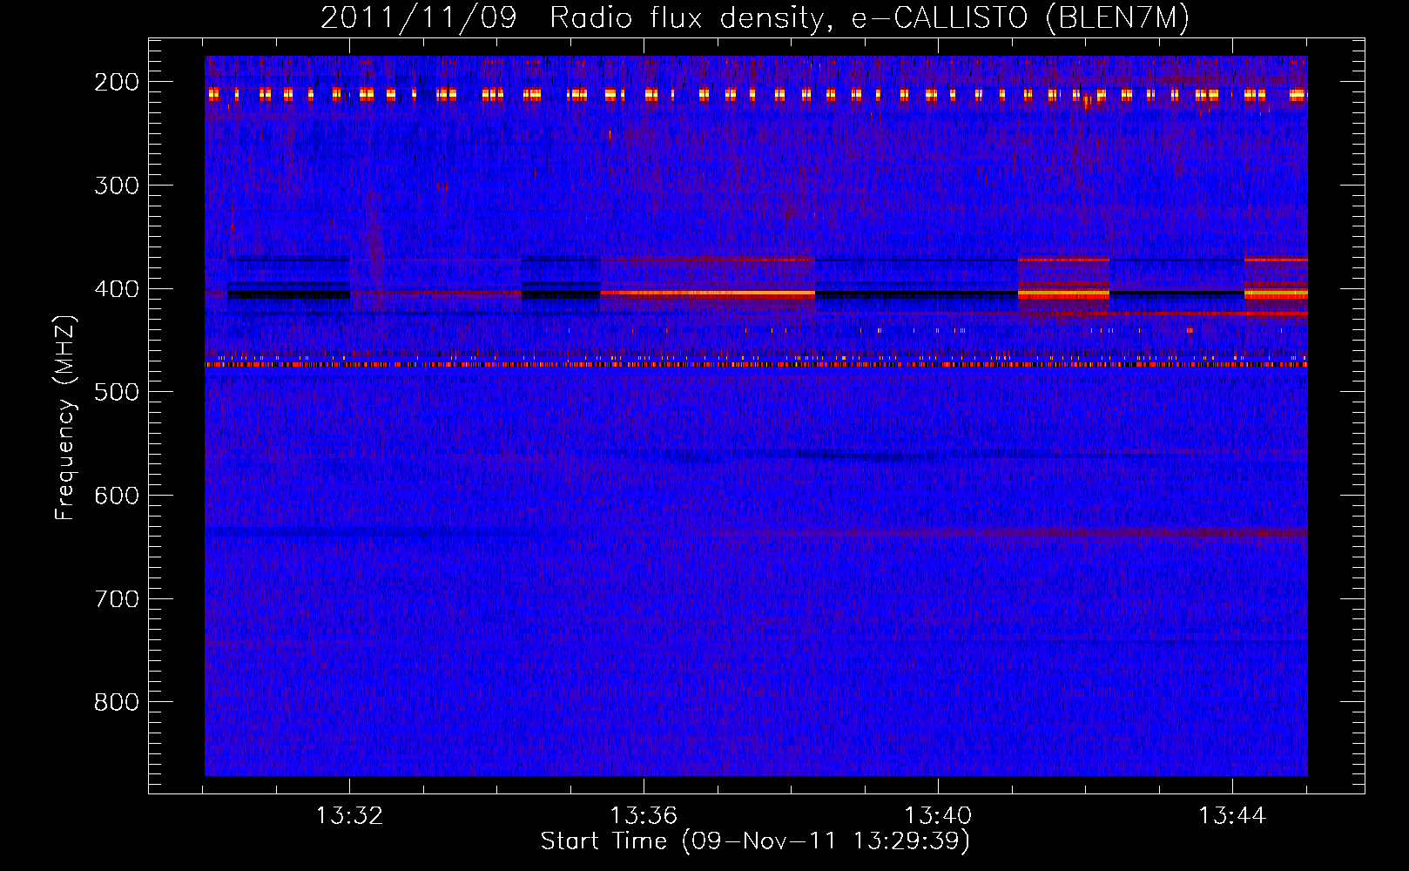1409x871 pixels.
Task: Click the 13:40 time tick label
Action: click(x=938, y=816)
